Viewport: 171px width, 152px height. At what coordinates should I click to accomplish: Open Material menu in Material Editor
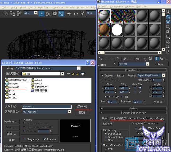[103, 7]
